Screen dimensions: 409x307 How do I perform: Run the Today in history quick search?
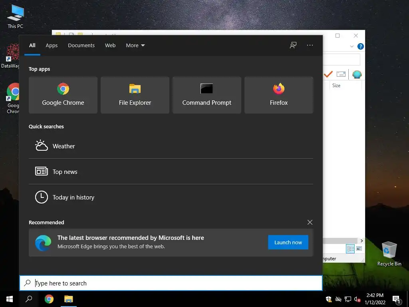171,197
